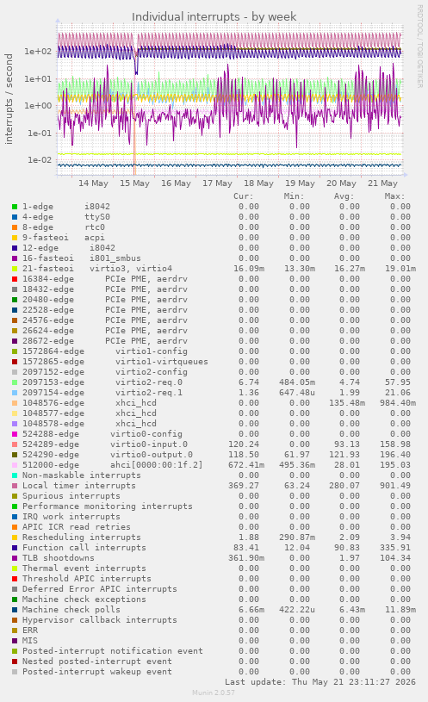Click the 17 May label on x-axis
This screenshot has height=702, width=428.
click(217, 183)
